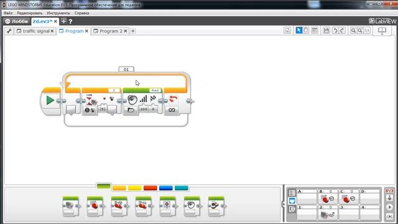
Task: Select the Zd.ev3 project tab
Action: [42, 22]
